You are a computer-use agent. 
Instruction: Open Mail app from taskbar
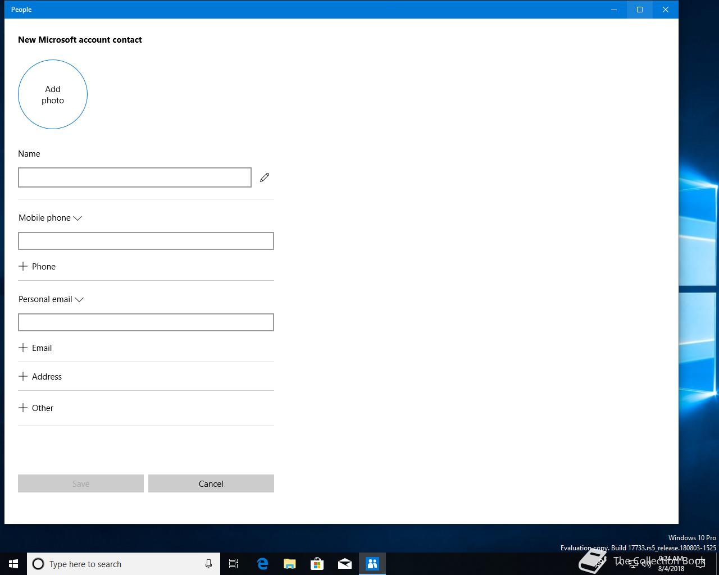pyautogui.click(x=345, y=564)
